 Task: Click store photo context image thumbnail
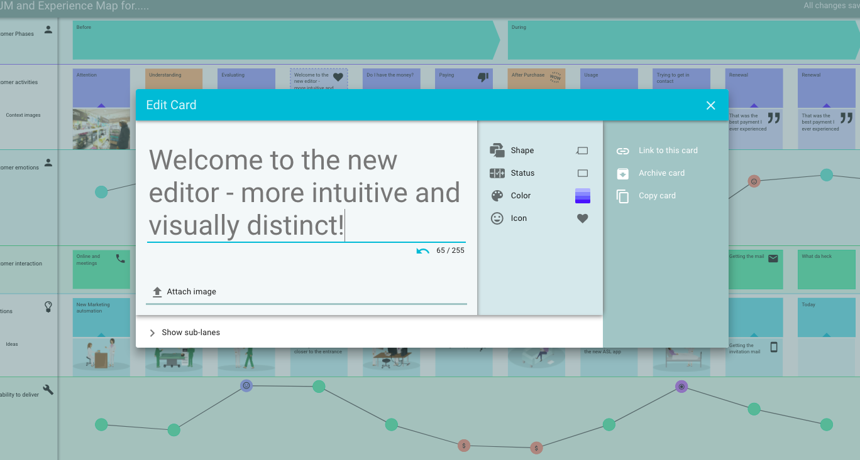[101, 129]
